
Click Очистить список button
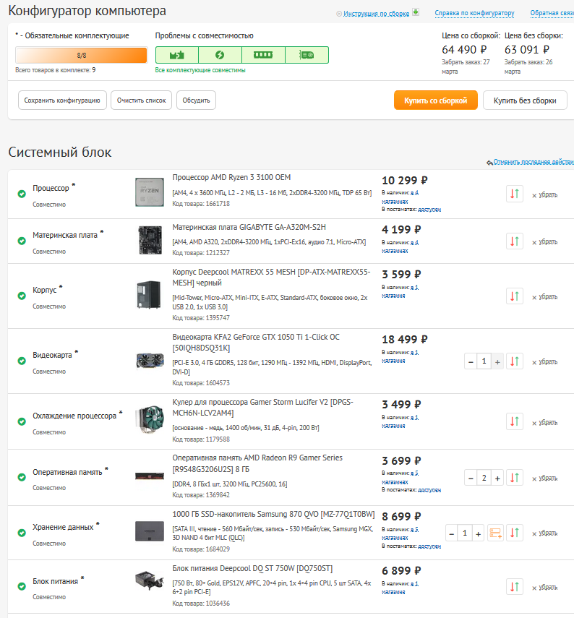click(141, 100)
